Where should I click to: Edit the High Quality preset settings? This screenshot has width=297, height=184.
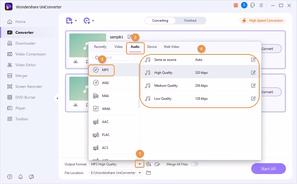coord(253,72)
